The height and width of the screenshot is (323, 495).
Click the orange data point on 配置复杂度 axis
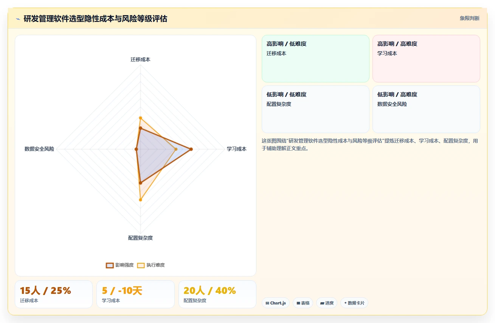point(140,200)
